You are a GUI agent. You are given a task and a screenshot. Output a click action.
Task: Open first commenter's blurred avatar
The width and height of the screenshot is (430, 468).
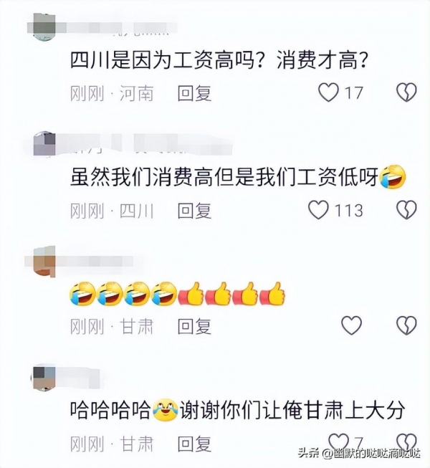click(x=44, y=27)
